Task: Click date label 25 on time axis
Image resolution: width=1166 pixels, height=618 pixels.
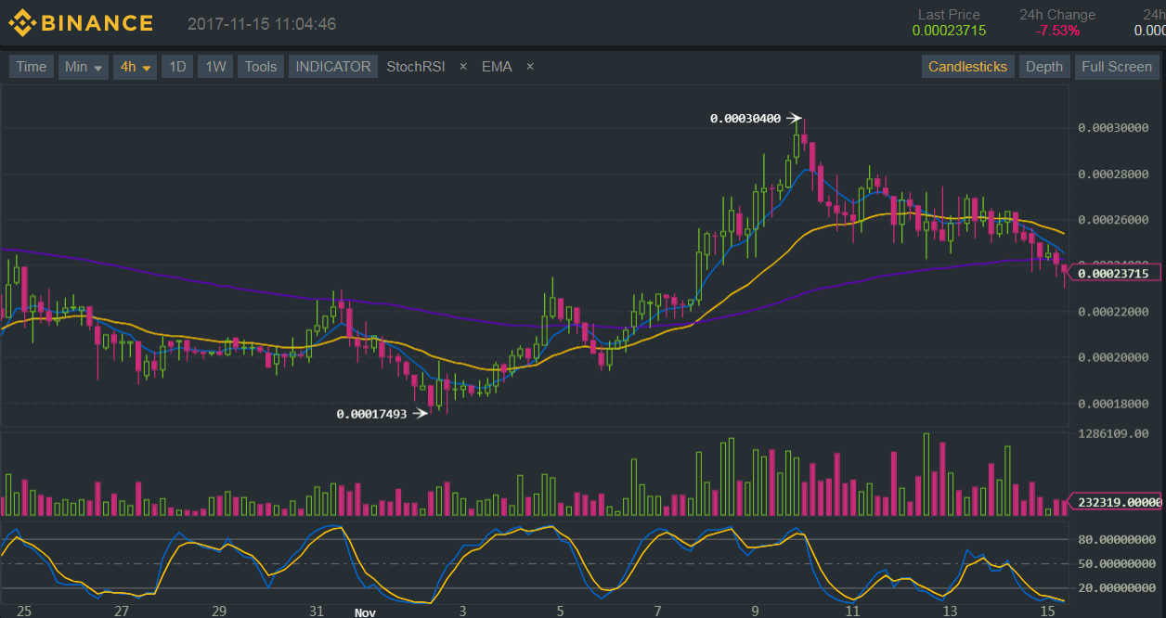Action: coord(24,612)
